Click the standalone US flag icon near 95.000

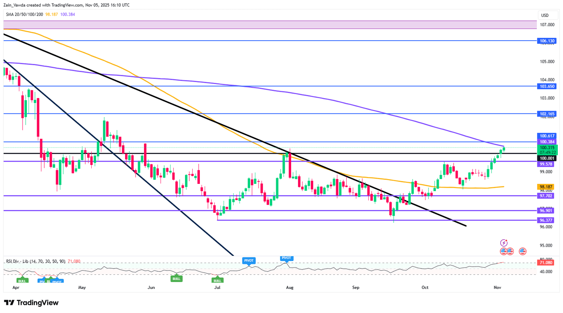(522, 251)
